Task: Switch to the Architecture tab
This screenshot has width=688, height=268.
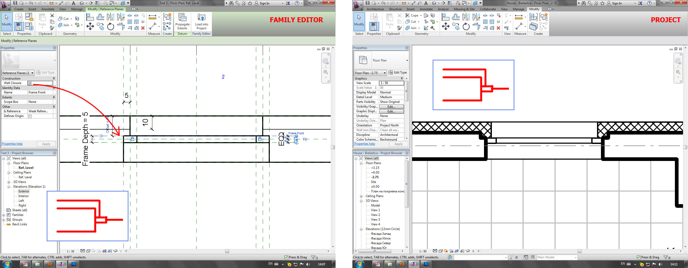Action: pyautogui.click(x=375, y=9)
